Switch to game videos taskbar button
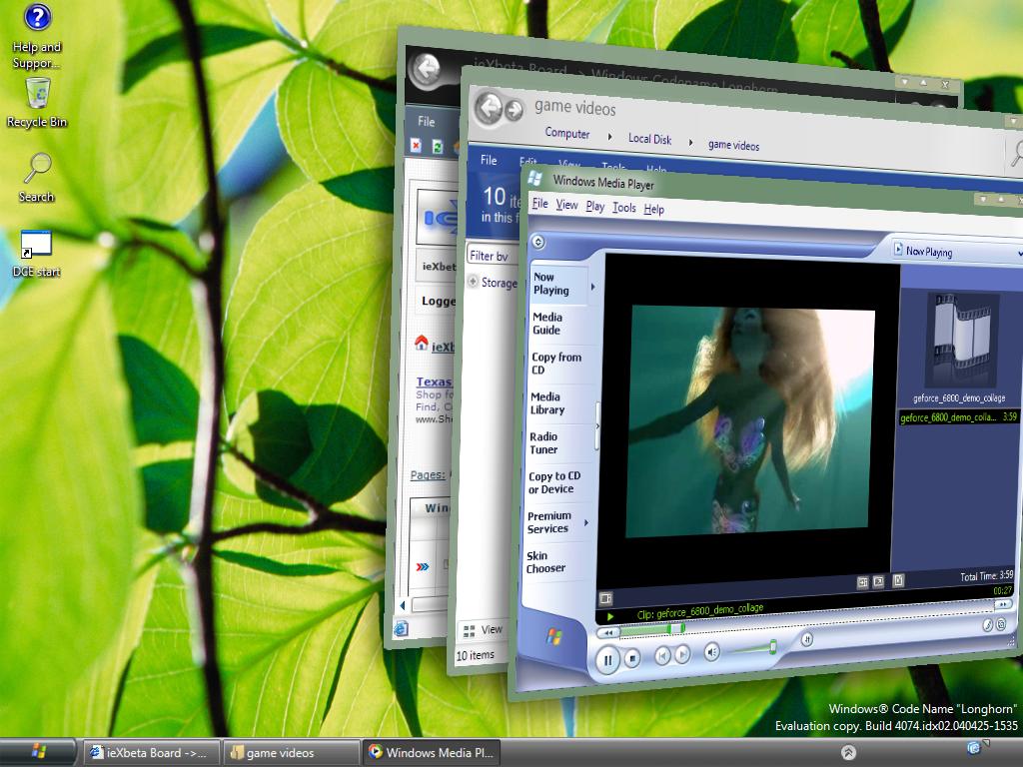Image resolution: width=1023 pixels, height=767 pixels. pos(292,753)
